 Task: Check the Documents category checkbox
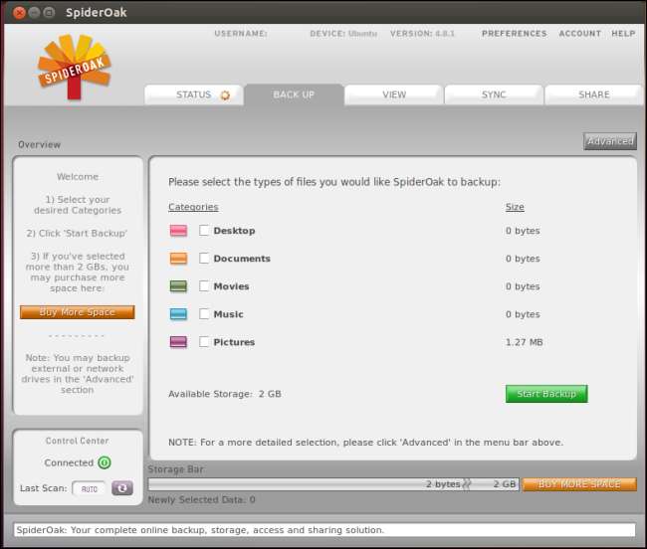pyautogui.click(x=204, y=259)
